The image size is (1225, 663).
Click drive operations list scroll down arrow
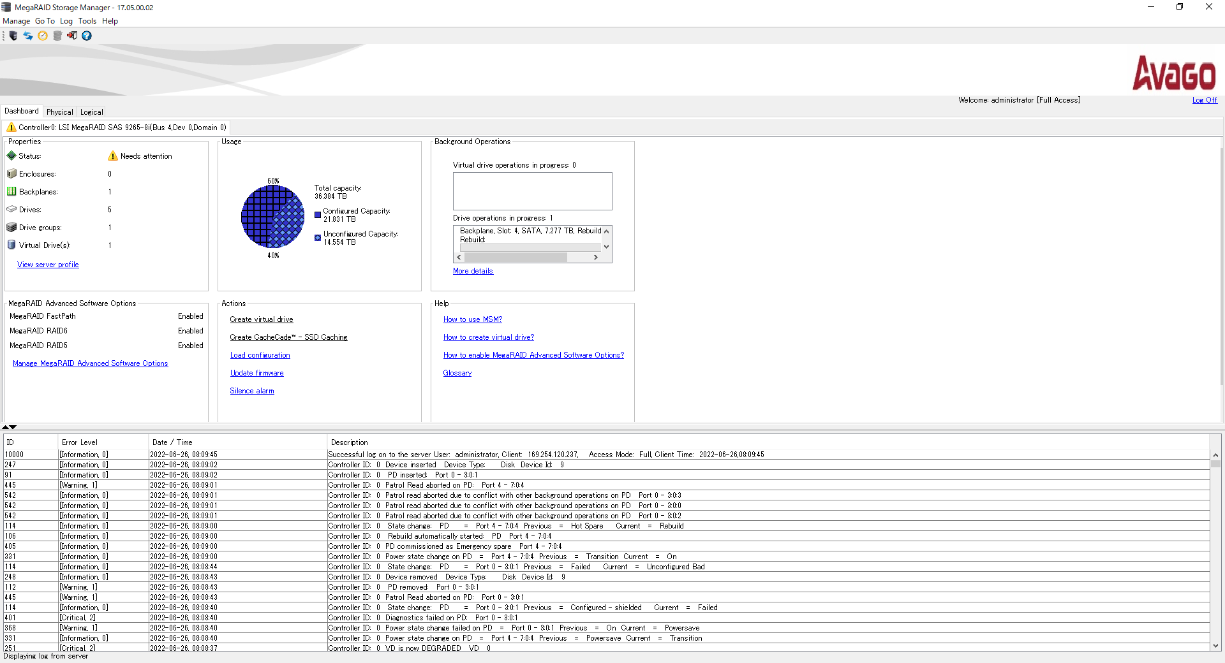[606, 247]
